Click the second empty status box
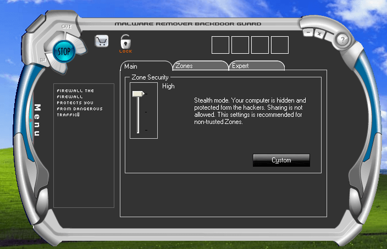The height and width of the screenshot is (249, 387). [x=240, y=45]
